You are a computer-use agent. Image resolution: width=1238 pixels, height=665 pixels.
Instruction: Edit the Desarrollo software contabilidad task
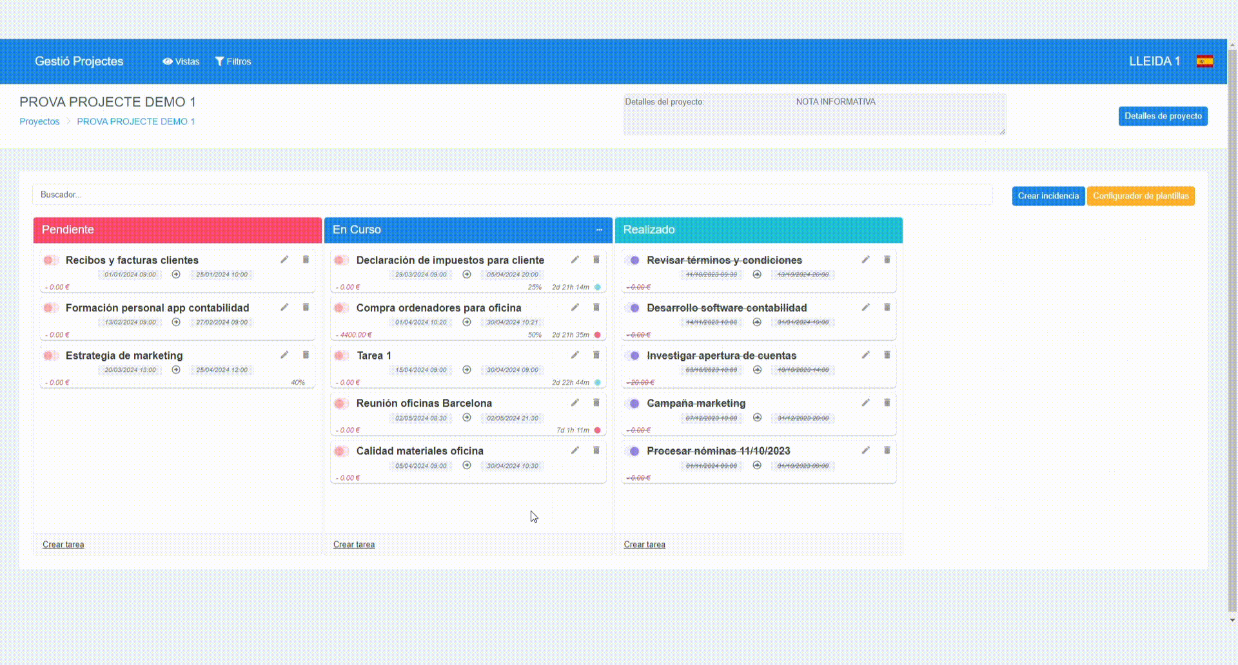click(865, 307)
